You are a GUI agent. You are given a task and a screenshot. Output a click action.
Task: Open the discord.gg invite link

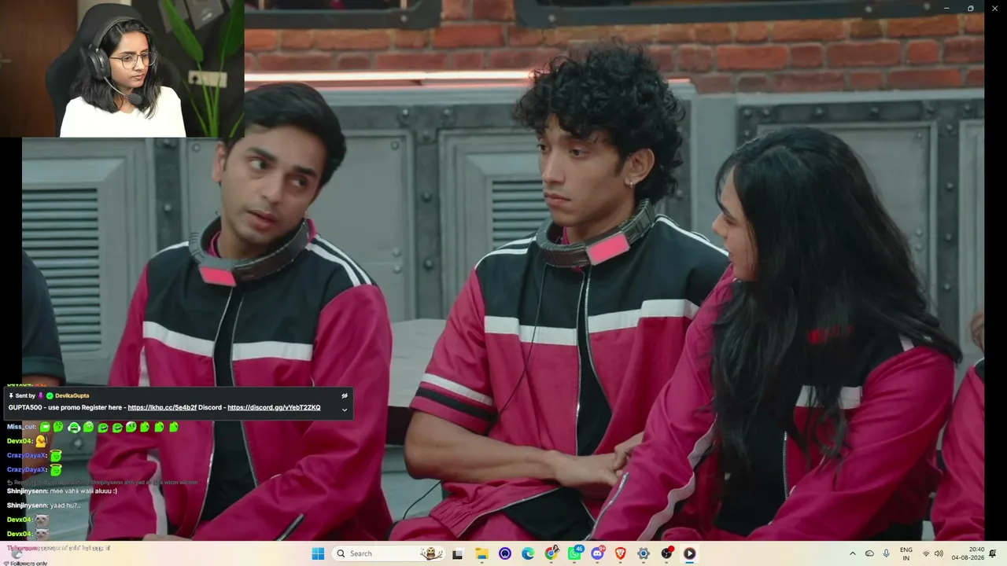pyautogui.click(x=274, y=408)
